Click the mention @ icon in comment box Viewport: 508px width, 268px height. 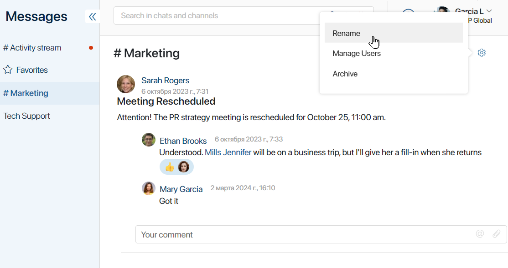[x=480, y=234]
